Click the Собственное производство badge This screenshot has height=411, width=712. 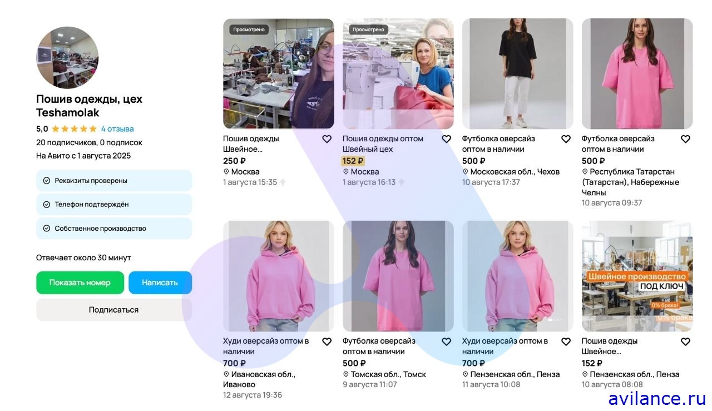tap(114, 229)
